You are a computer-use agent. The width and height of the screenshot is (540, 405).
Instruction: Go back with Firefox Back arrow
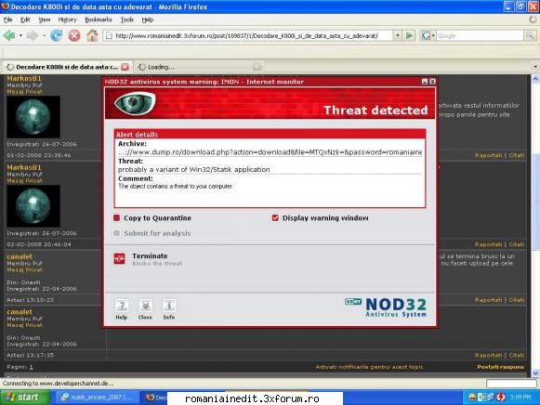click(x=9, y=35)
